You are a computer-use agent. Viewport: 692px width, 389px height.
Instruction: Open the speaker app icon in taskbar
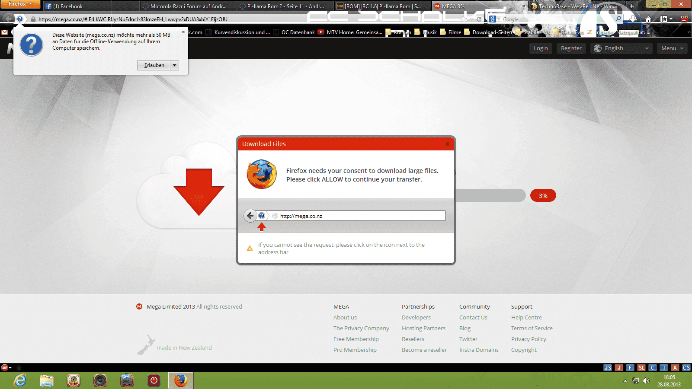point(100,380)
